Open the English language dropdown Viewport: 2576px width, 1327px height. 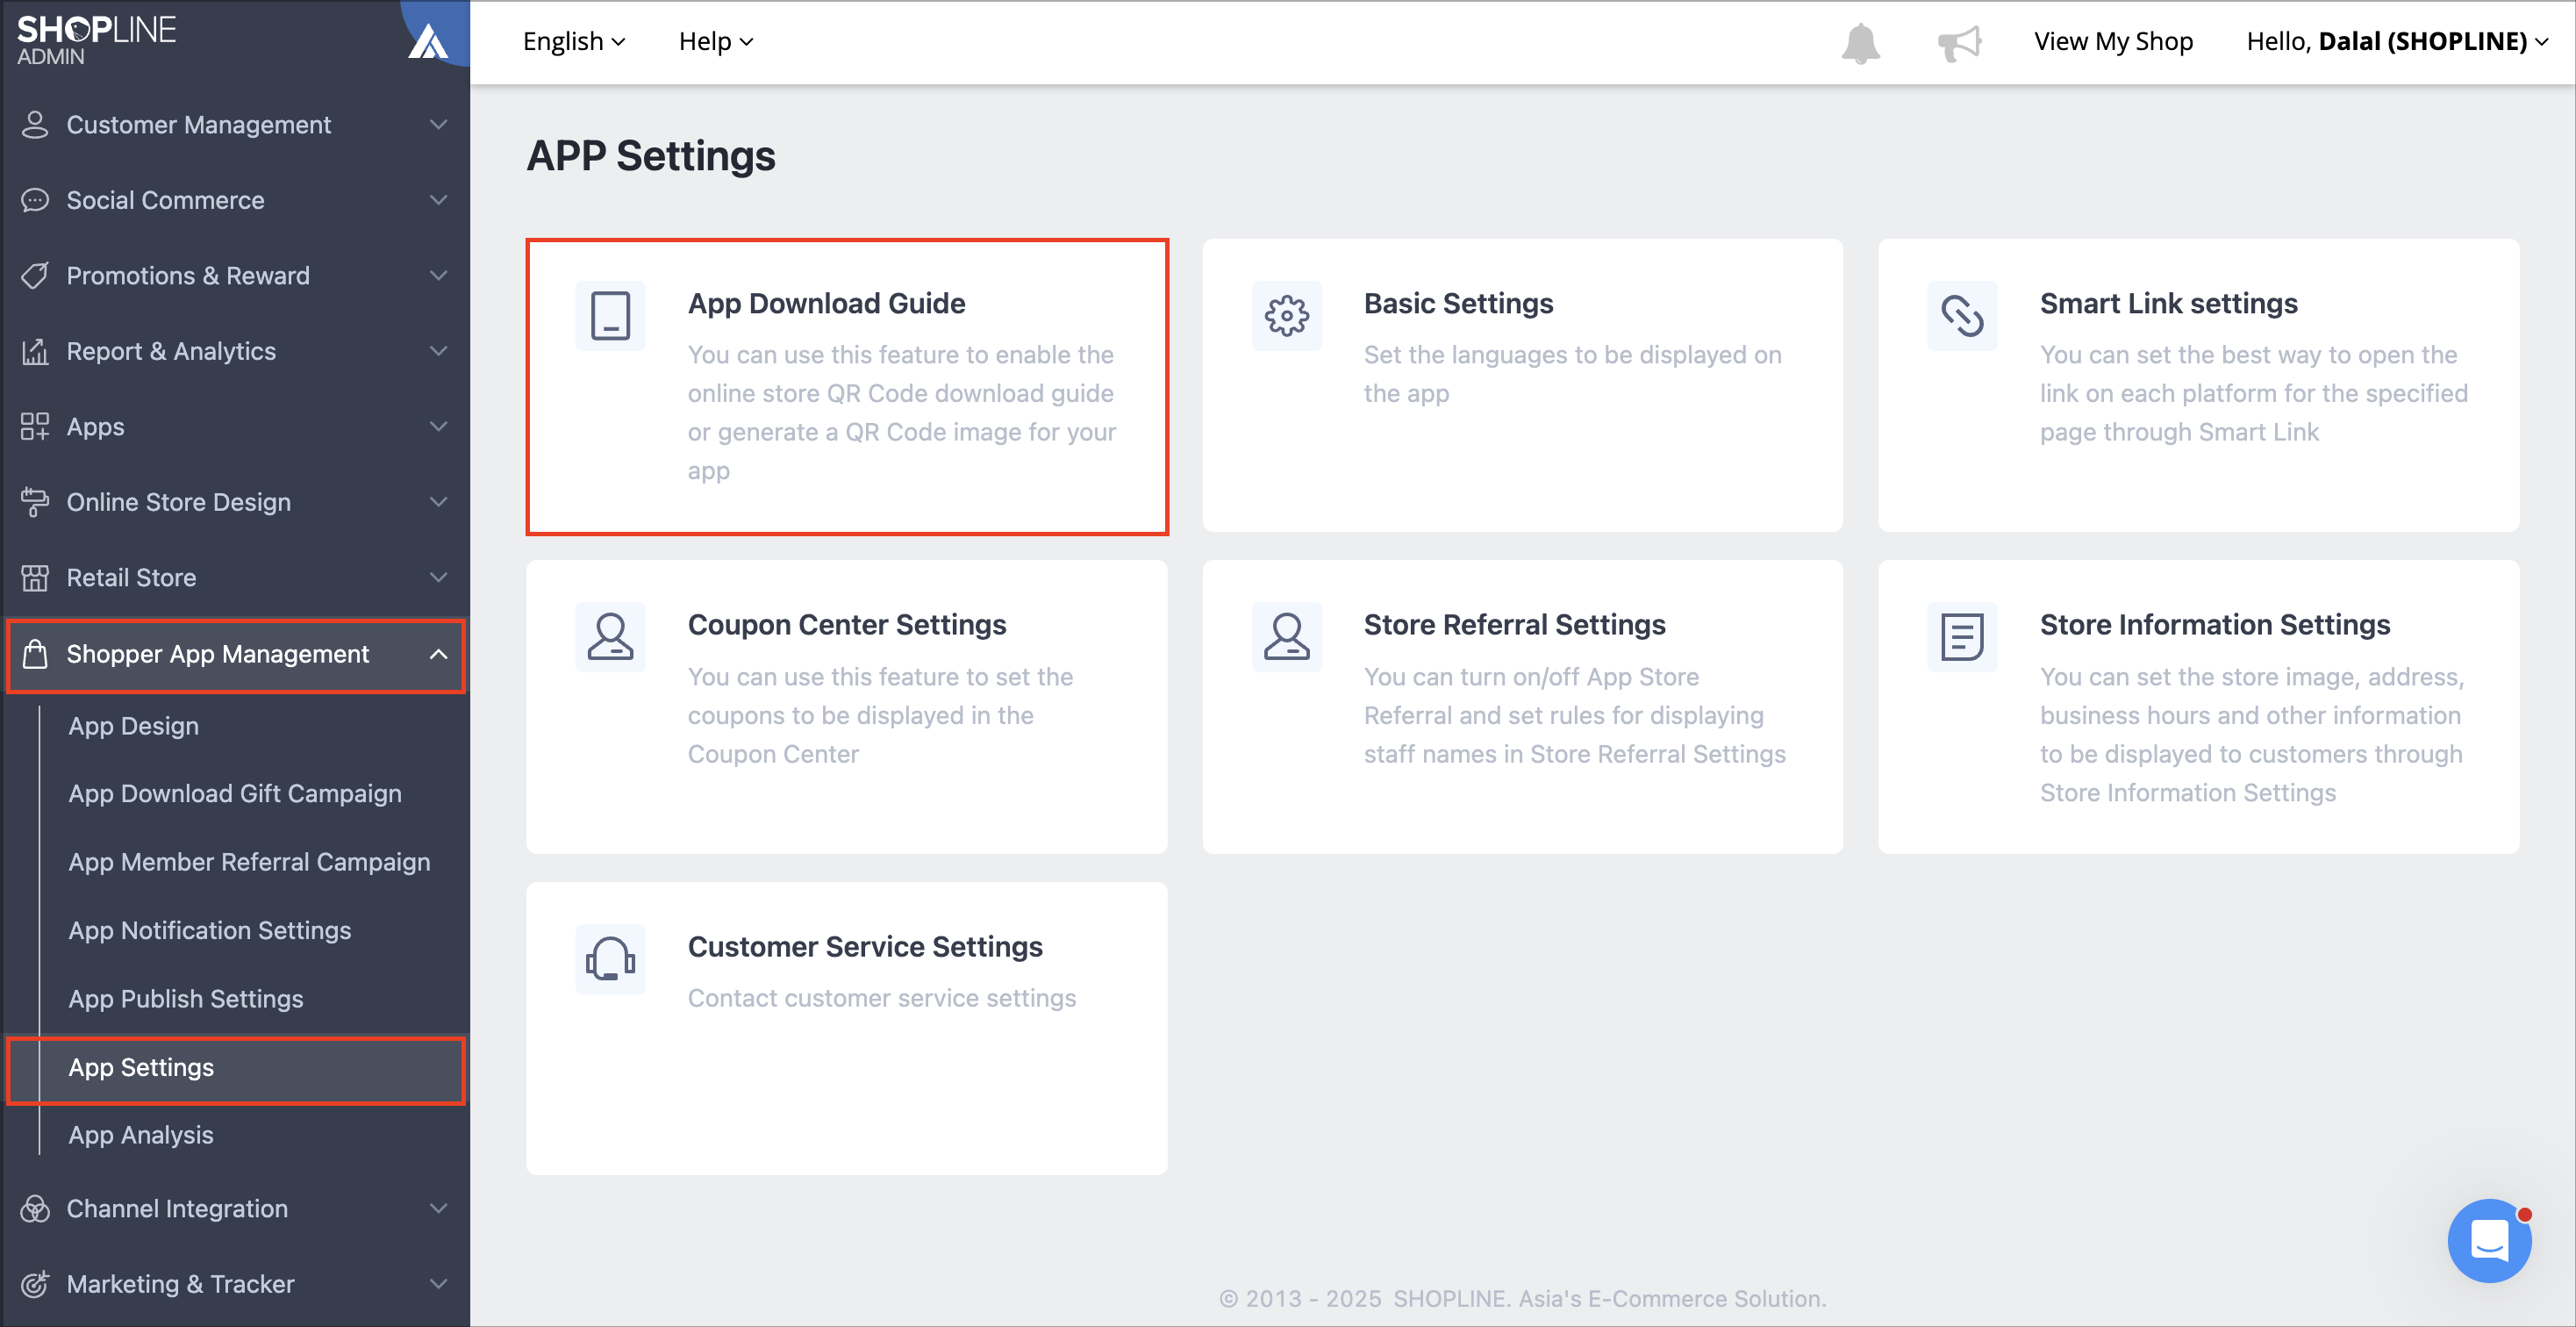coord(574,41)
